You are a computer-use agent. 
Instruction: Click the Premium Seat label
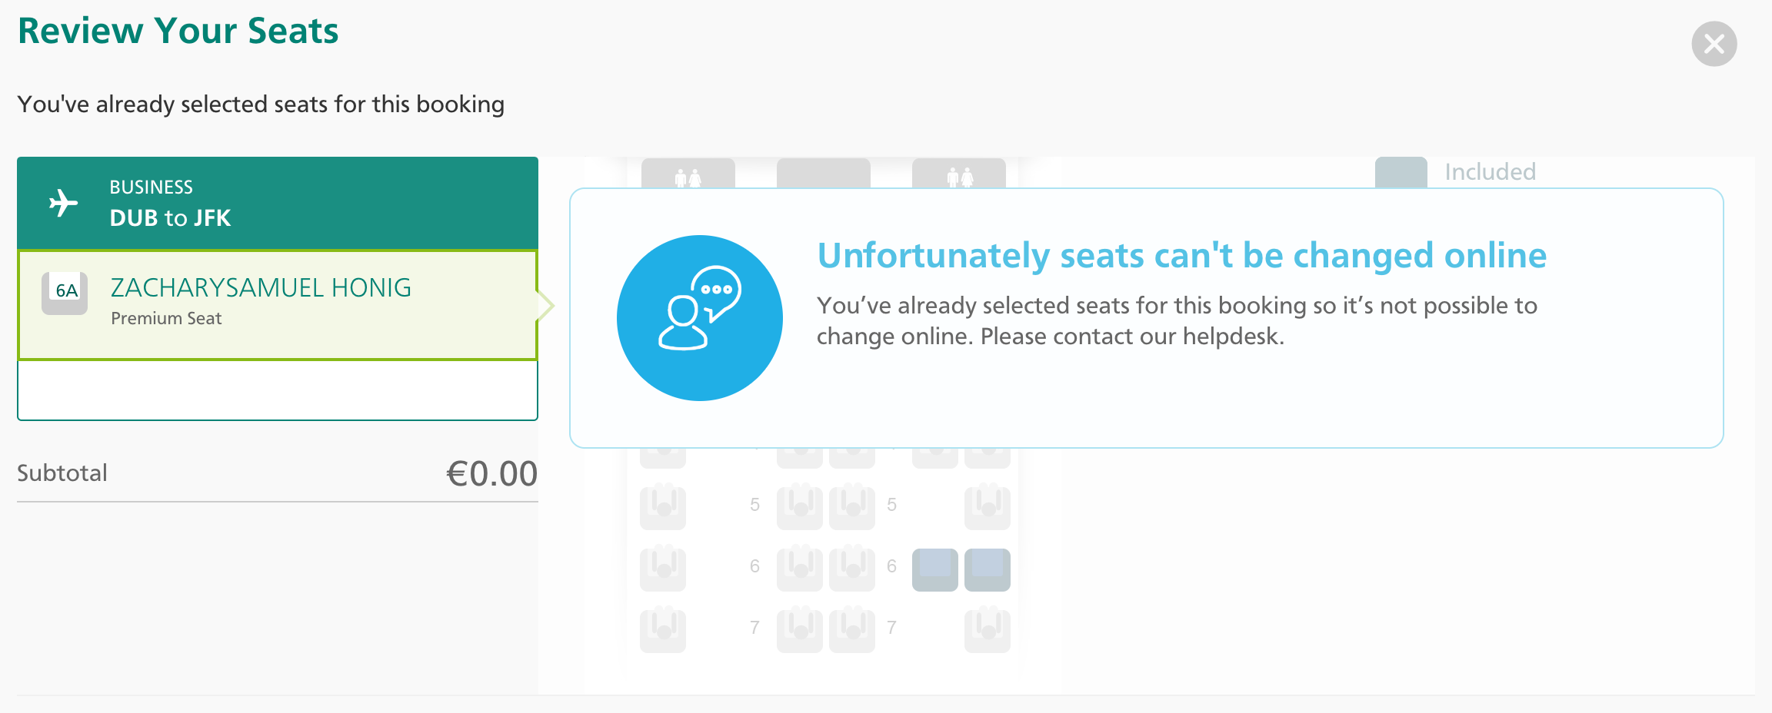[166, 318]
